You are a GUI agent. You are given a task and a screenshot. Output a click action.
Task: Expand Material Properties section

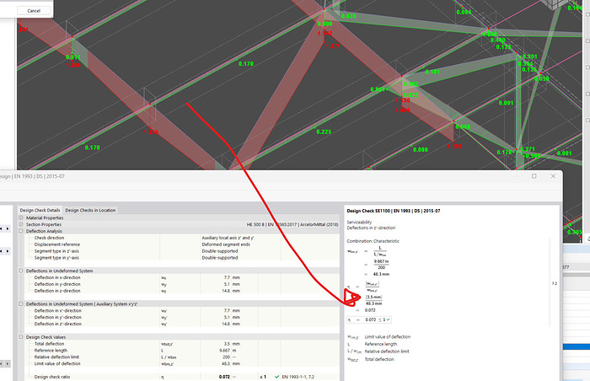pos(21,218)
